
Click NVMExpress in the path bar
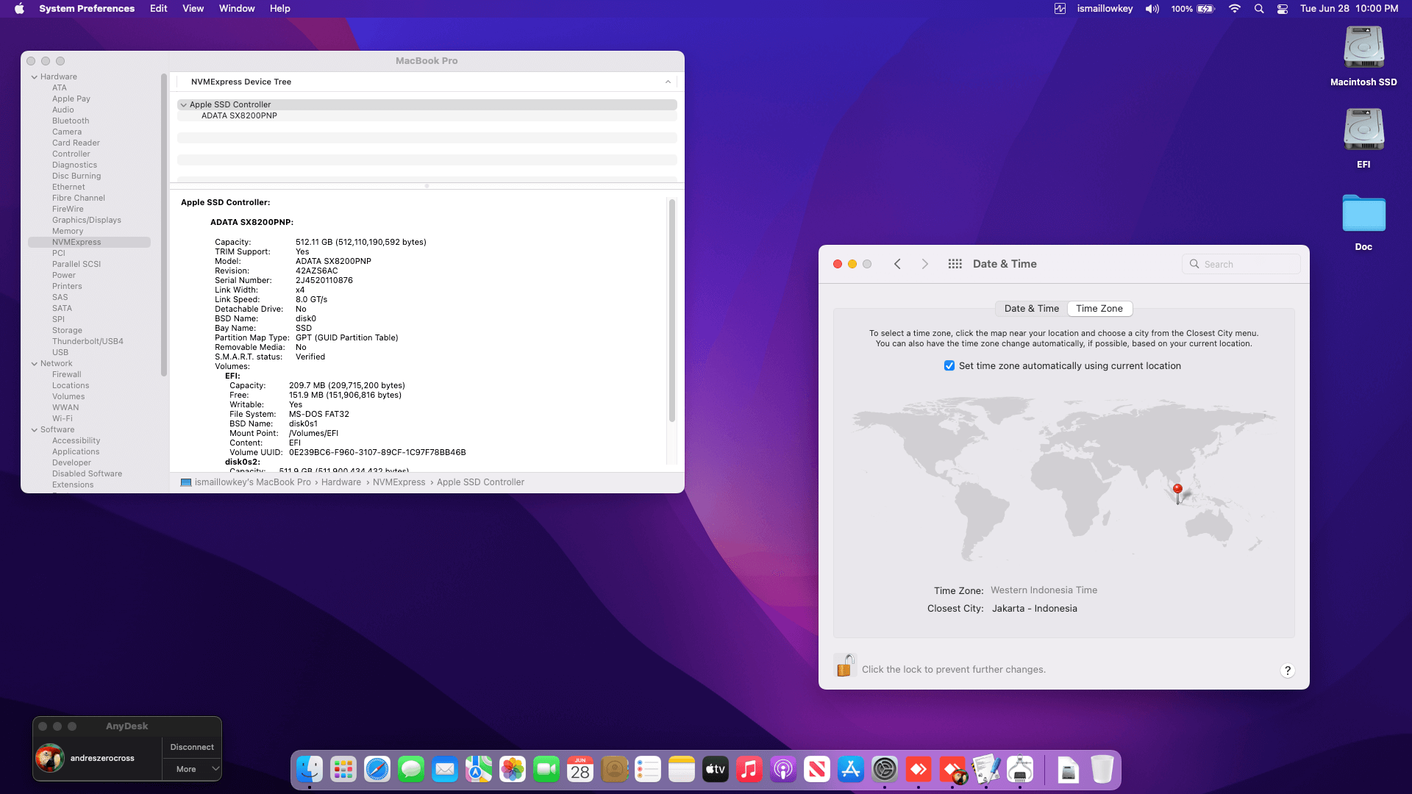pos(399,482)
